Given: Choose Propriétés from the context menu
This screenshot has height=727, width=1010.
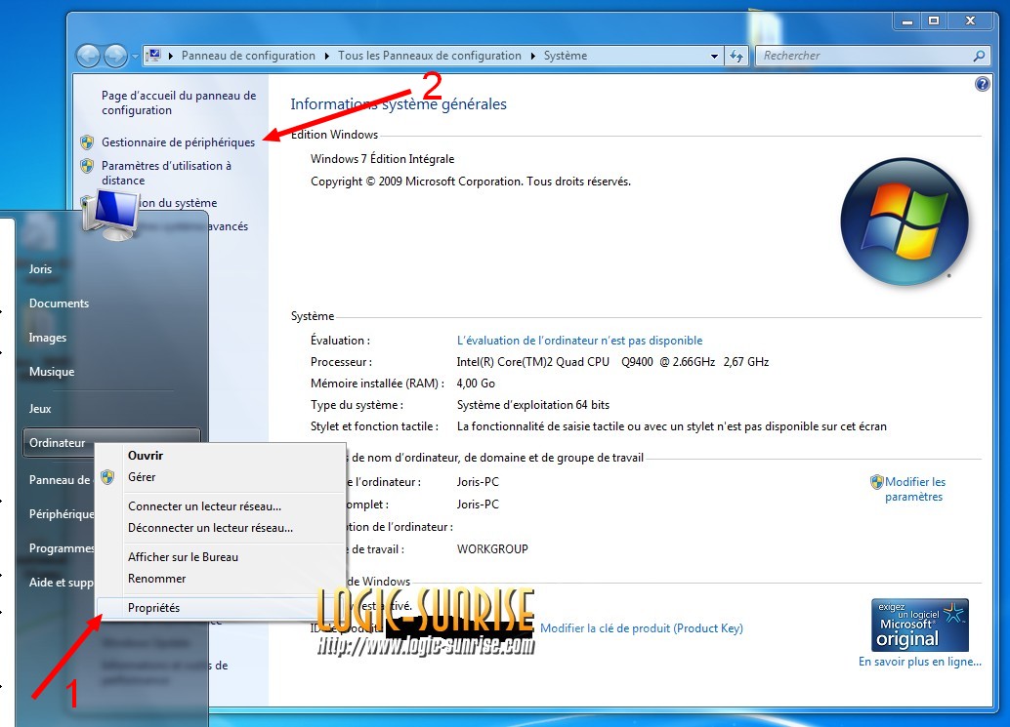Looking at the screenshot, I should point(154,608).
